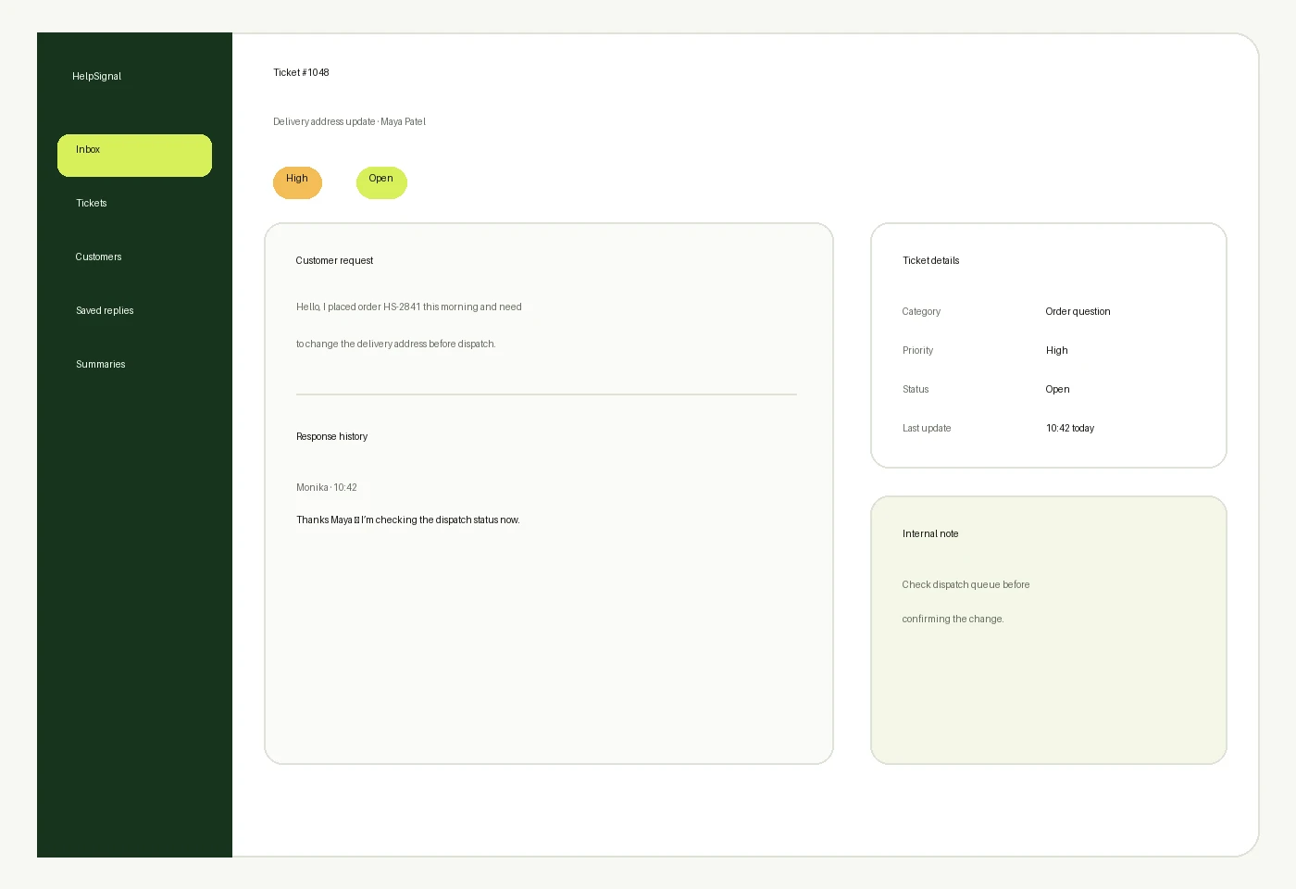
Task: Click the Ticket #1048 heading
Action: pyautogui.click(x=301, y=72)
